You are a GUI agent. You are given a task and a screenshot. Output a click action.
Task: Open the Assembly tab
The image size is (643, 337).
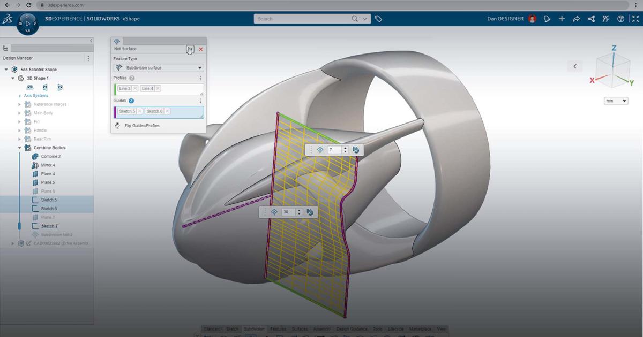pyautogui.click(x=322, y=328)
